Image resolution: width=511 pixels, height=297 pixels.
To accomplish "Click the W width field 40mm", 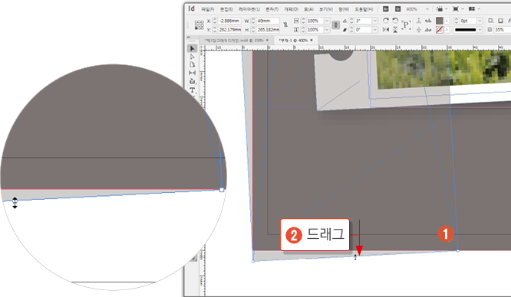I will [268, 21].
